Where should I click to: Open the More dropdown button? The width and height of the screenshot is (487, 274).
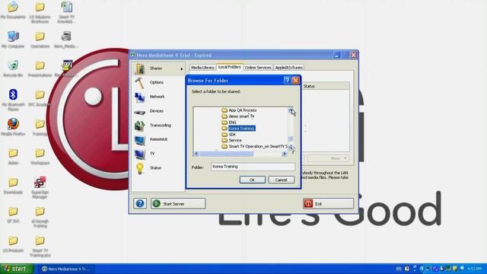[328, 158]
